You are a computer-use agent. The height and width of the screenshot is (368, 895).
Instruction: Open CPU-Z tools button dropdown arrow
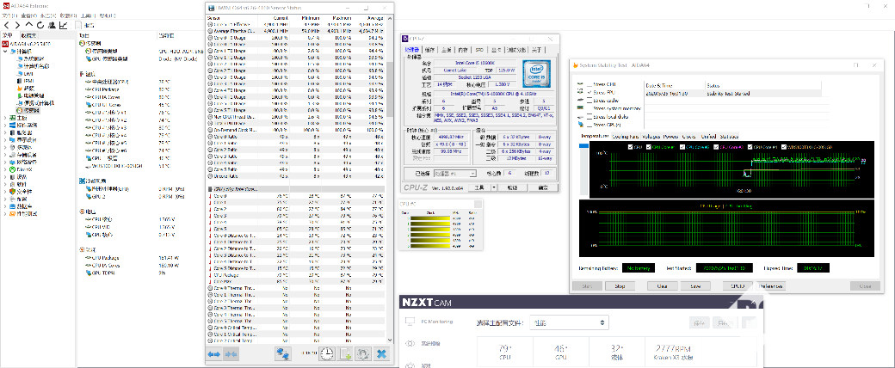pos(495,187)
